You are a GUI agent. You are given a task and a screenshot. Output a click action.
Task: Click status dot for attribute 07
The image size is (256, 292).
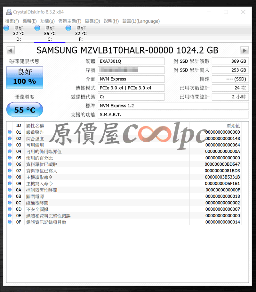[10, 171]
